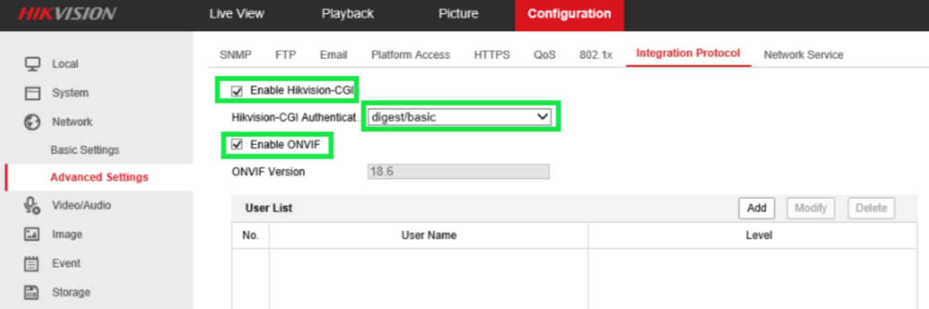Click the Local monitor icon in sidebar
The width and height of the screenshot is (929, 309).
click(32, 64)
